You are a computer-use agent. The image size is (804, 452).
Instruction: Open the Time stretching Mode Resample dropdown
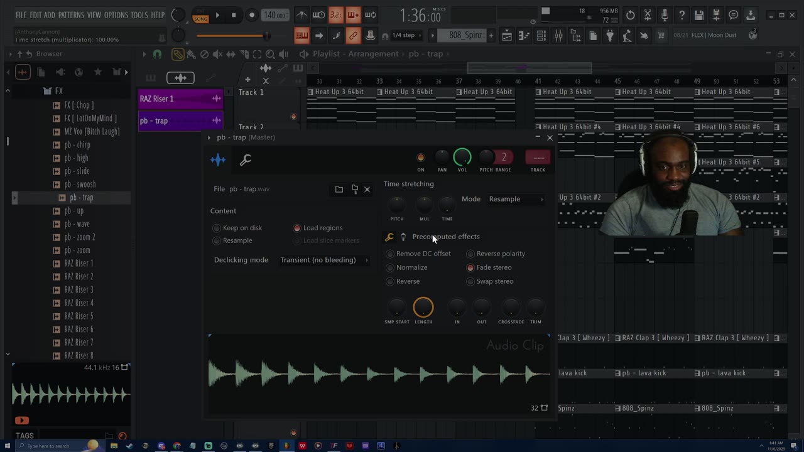point(516,199)
